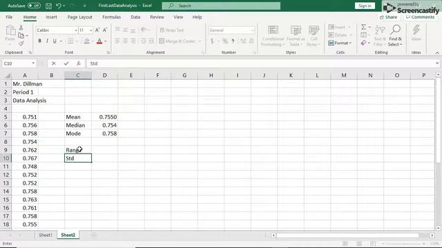Click the Save icon in title bar

pyautogui.click(x=48, y=6)
